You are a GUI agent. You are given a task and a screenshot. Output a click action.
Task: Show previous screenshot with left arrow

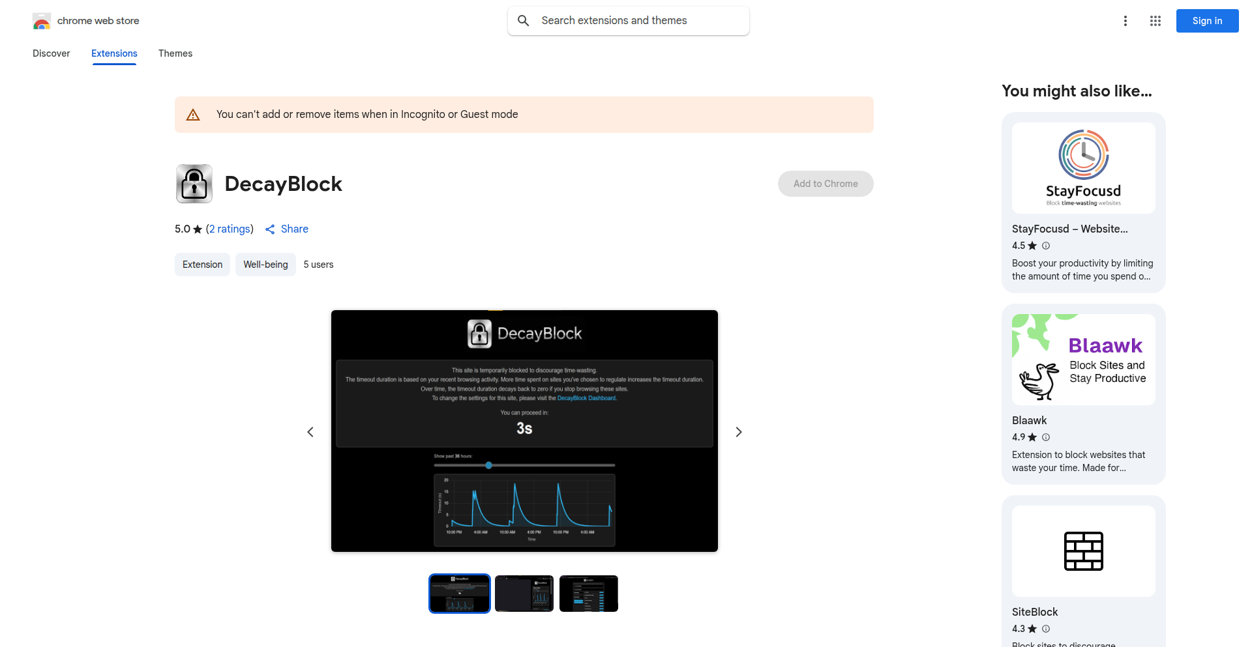coord(310,432)
